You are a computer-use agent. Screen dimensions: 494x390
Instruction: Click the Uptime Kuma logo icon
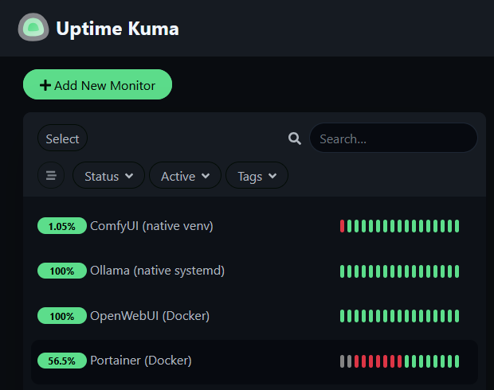33,27
